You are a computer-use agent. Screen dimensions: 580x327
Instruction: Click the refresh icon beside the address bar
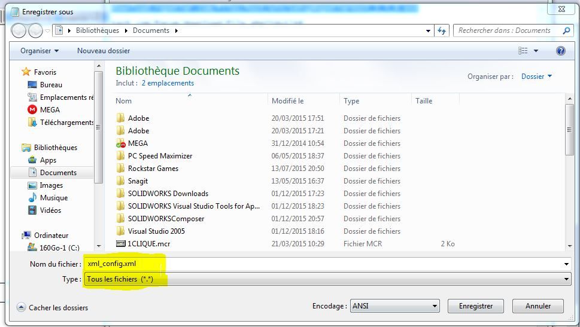pyautogui.click(x=442, y=30)
